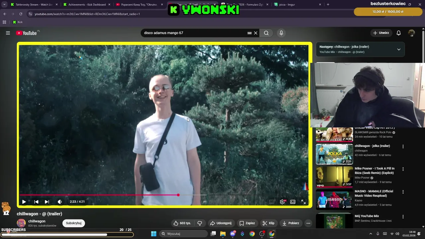Skip to next video in player
Image resolution: width=425 pixels, height=239 pixels.
click(47, 201)
